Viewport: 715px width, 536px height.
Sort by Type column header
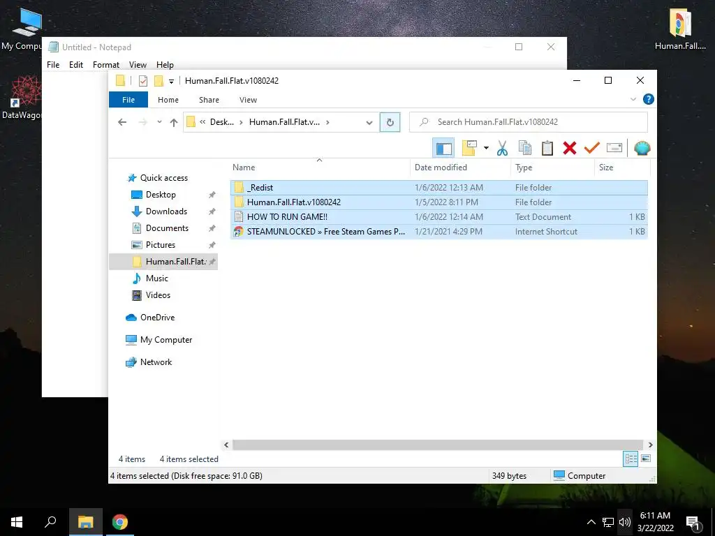[x=552, y=167]
